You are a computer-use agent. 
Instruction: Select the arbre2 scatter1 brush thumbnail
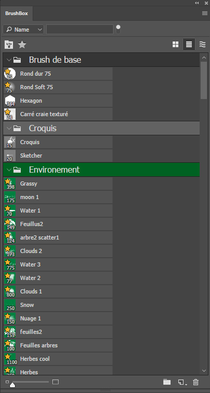point(10,237)
